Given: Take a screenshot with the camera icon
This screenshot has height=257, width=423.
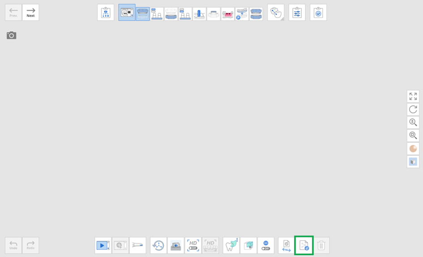Looking at the screenshot, I should point(11,35).
